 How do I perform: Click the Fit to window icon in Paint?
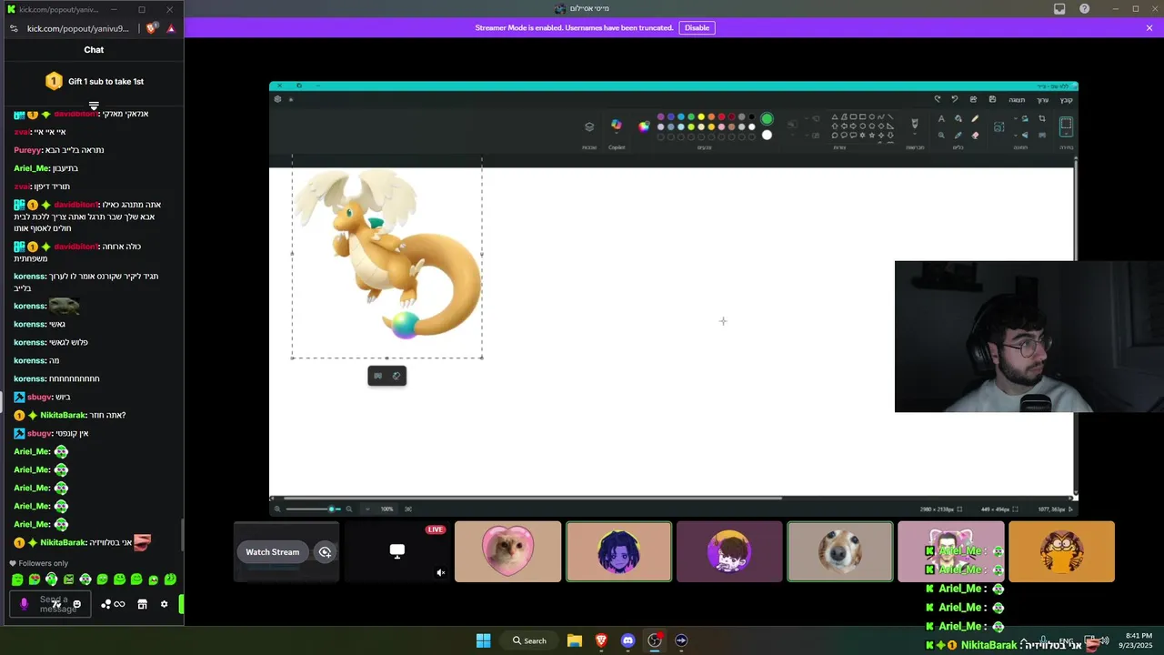click(x=408, y=509)
